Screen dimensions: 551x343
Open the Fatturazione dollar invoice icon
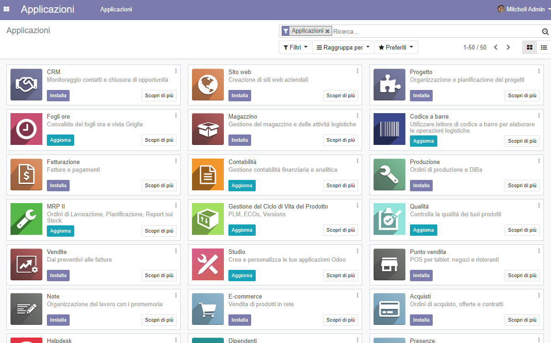pyautogui.click(x=26, y=174)
